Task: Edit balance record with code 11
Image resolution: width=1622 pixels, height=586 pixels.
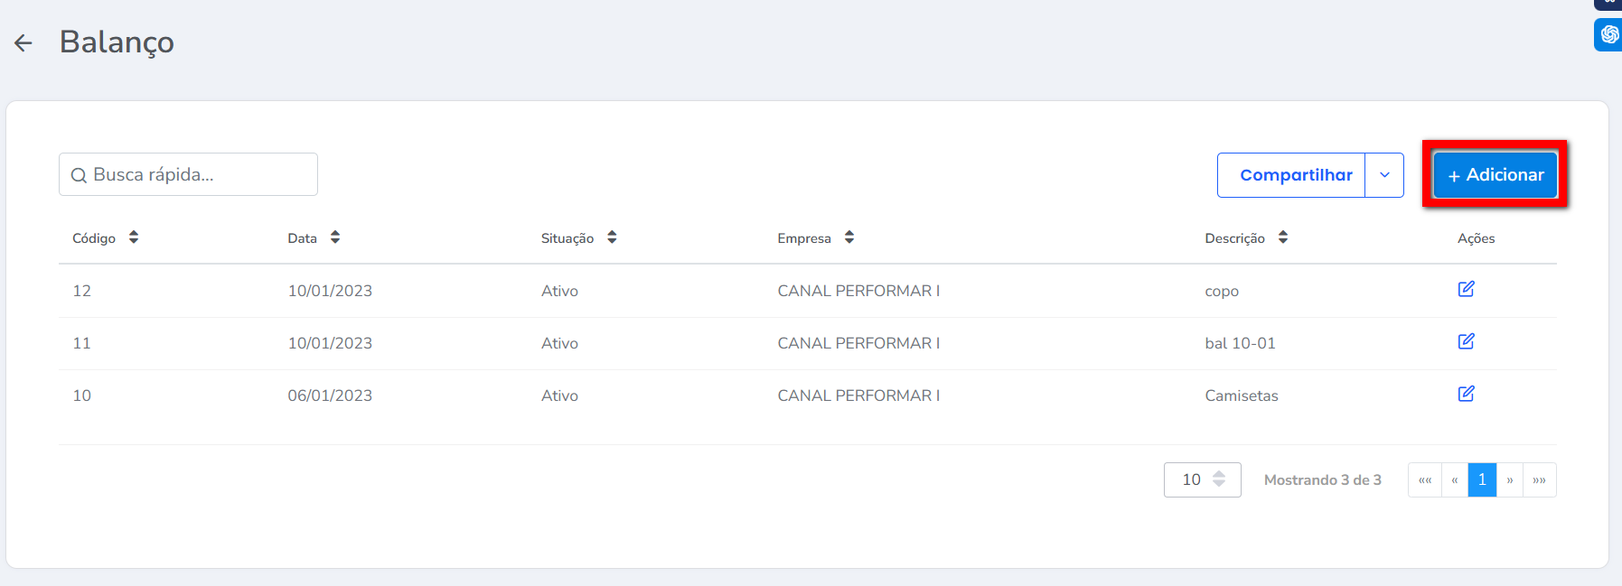Action: click(1466, 341)
